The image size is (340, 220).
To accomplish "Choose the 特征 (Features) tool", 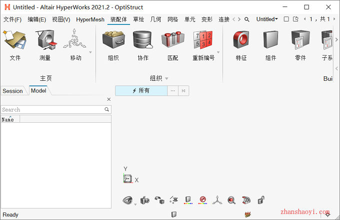I will click(x=241, y=45).
